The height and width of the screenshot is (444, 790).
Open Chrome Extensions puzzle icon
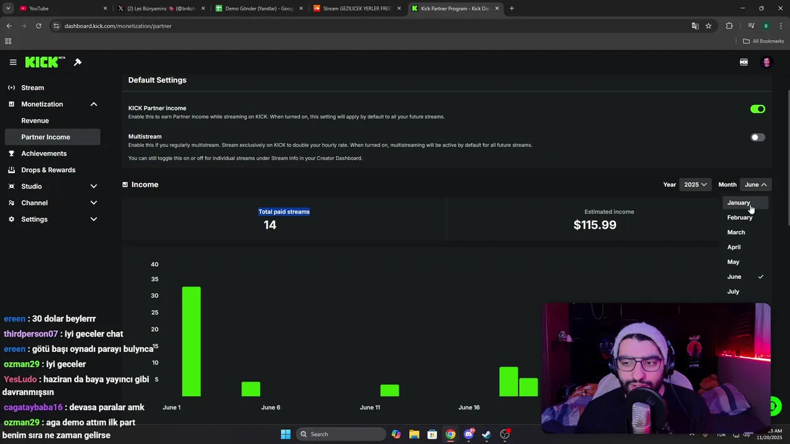tap(729, 26)
